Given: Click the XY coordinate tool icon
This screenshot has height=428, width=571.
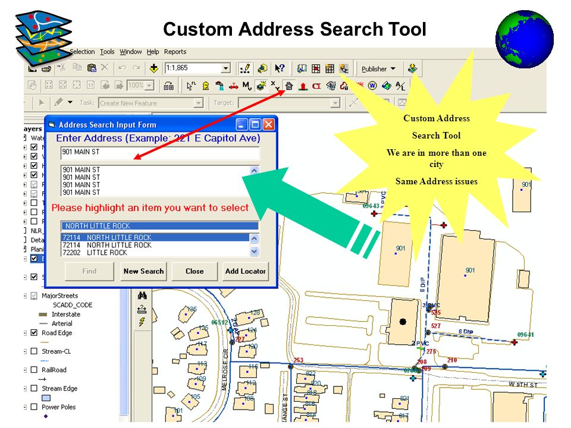Looking at the screenshot, I should coord(275,86).
